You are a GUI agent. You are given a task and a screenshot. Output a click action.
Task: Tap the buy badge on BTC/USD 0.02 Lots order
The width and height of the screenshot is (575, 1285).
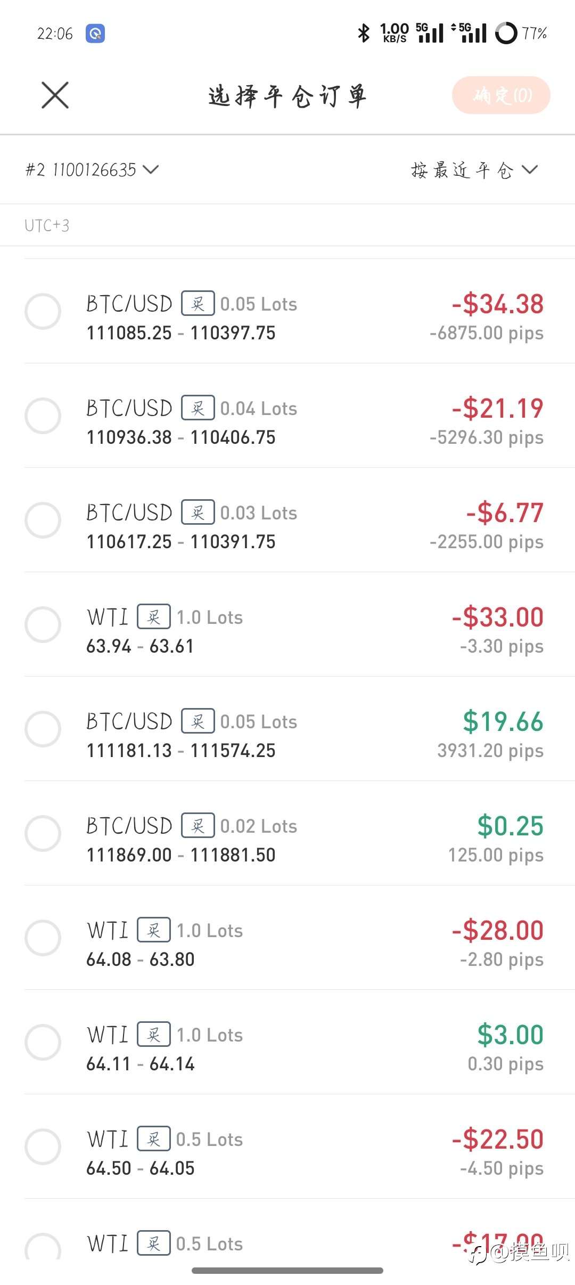(198, 826)
